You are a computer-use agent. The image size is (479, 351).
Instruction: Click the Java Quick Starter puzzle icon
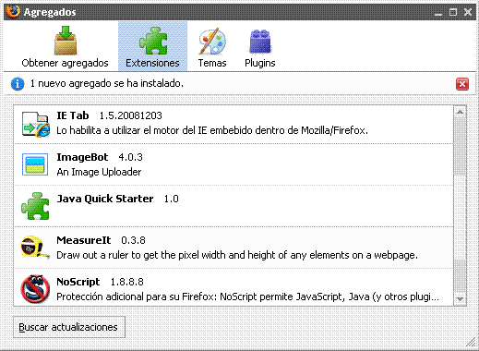[x=35, y=206]
